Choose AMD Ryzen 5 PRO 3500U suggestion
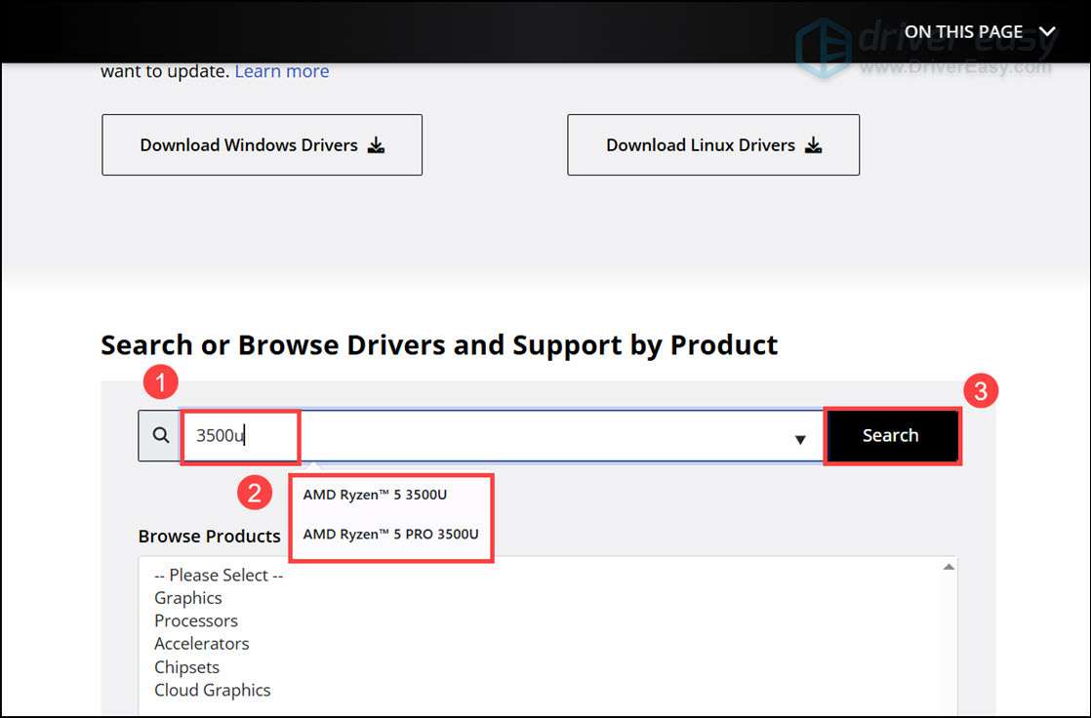Screen dimensions: 1091x718 (x=390, y=534)
